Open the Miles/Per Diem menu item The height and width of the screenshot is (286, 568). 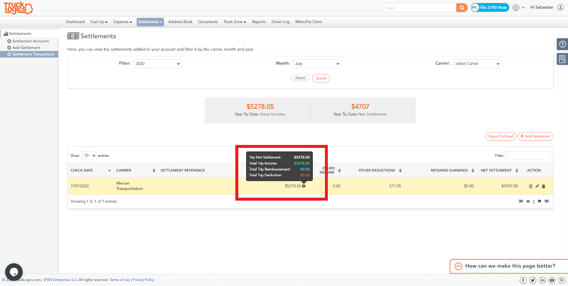click(x=308, y=22)
